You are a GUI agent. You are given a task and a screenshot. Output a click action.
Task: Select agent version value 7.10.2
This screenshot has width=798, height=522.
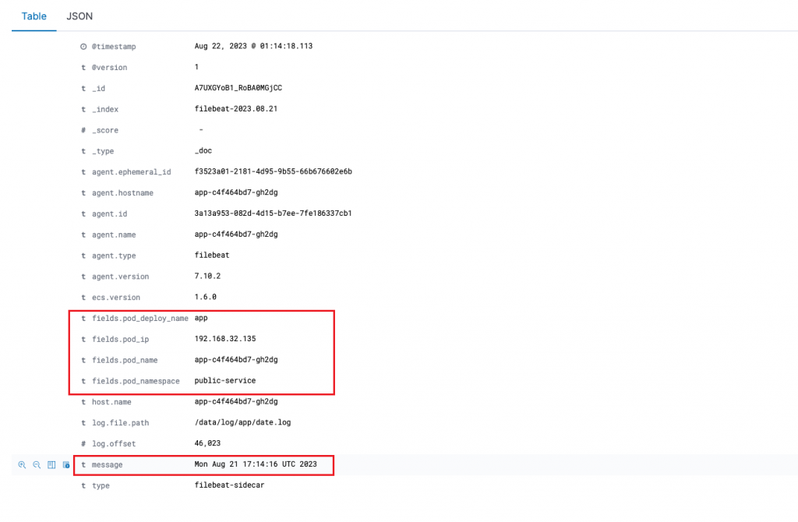pos(207,276)
